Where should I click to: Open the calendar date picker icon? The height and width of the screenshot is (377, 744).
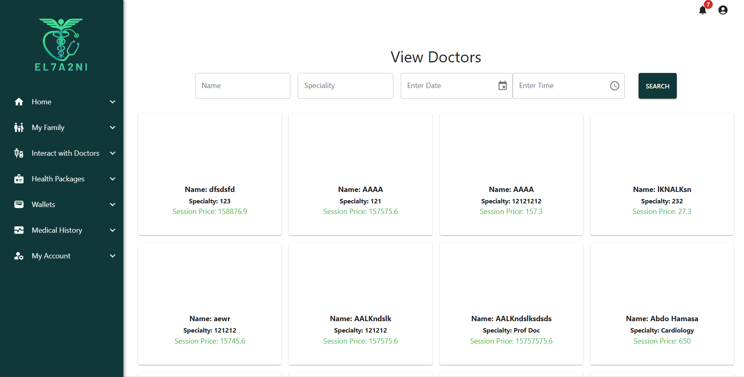coord(503,86)
